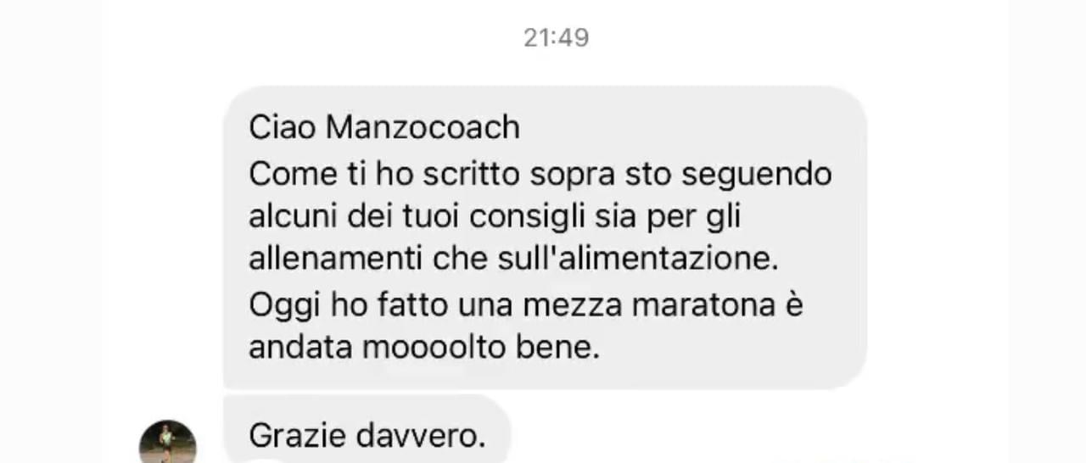Click the word 'Manzocoach' in the message
This screenshot has height=463, width=1086.
click(x=423, y=128)
